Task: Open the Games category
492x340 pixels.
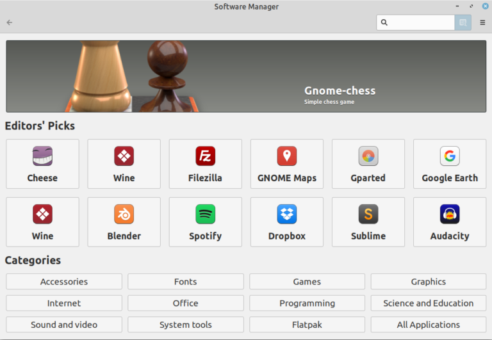Action: (307, 282)
